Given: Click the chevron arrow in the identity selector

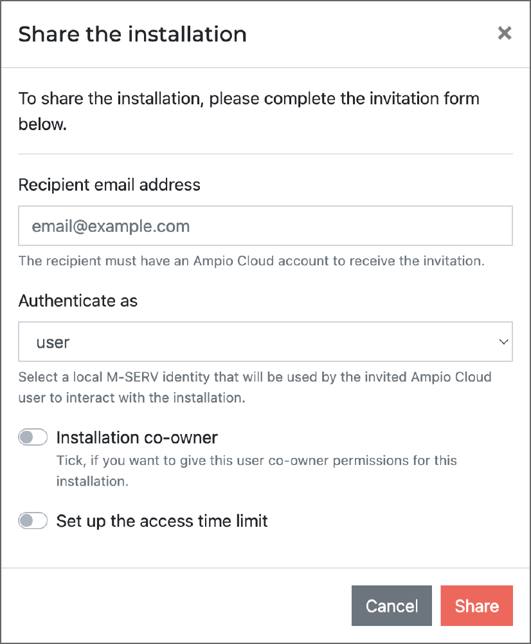Looking at the screenshot, I should (x=503, y=342).
